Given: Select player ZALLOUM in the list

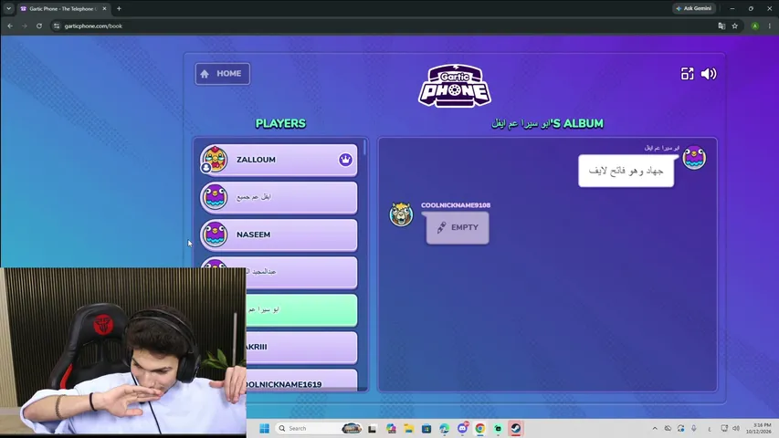Looking at the screenshot, I should (279, 160).
